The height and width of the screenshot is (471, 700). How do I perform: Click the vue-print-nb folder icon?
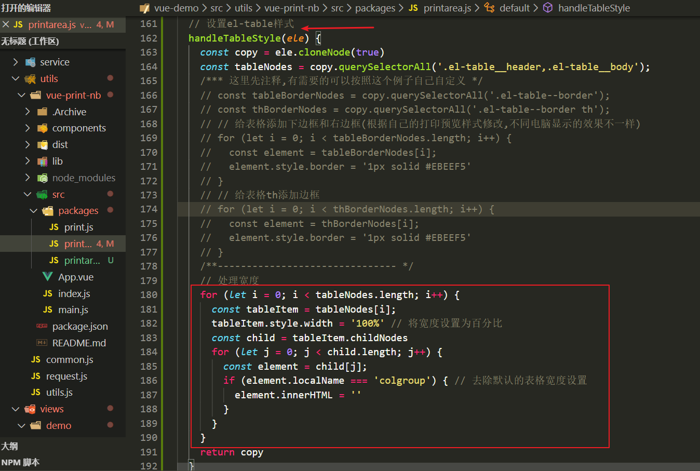[36, 95]
